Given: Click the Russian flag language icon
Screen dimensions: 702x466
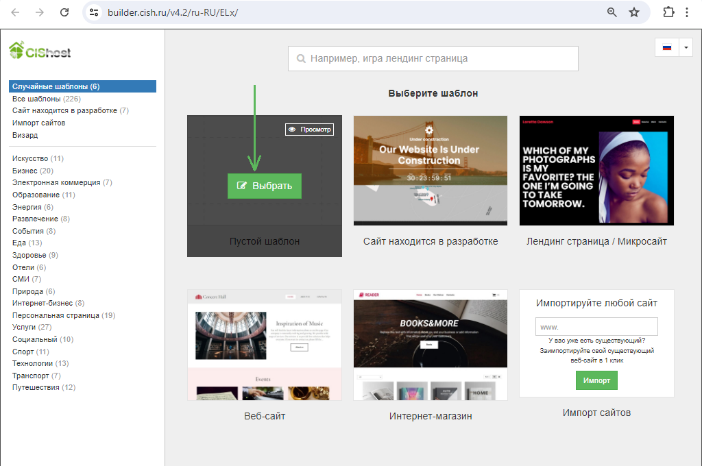Looking at the screenshot, I should coord(666,48).
